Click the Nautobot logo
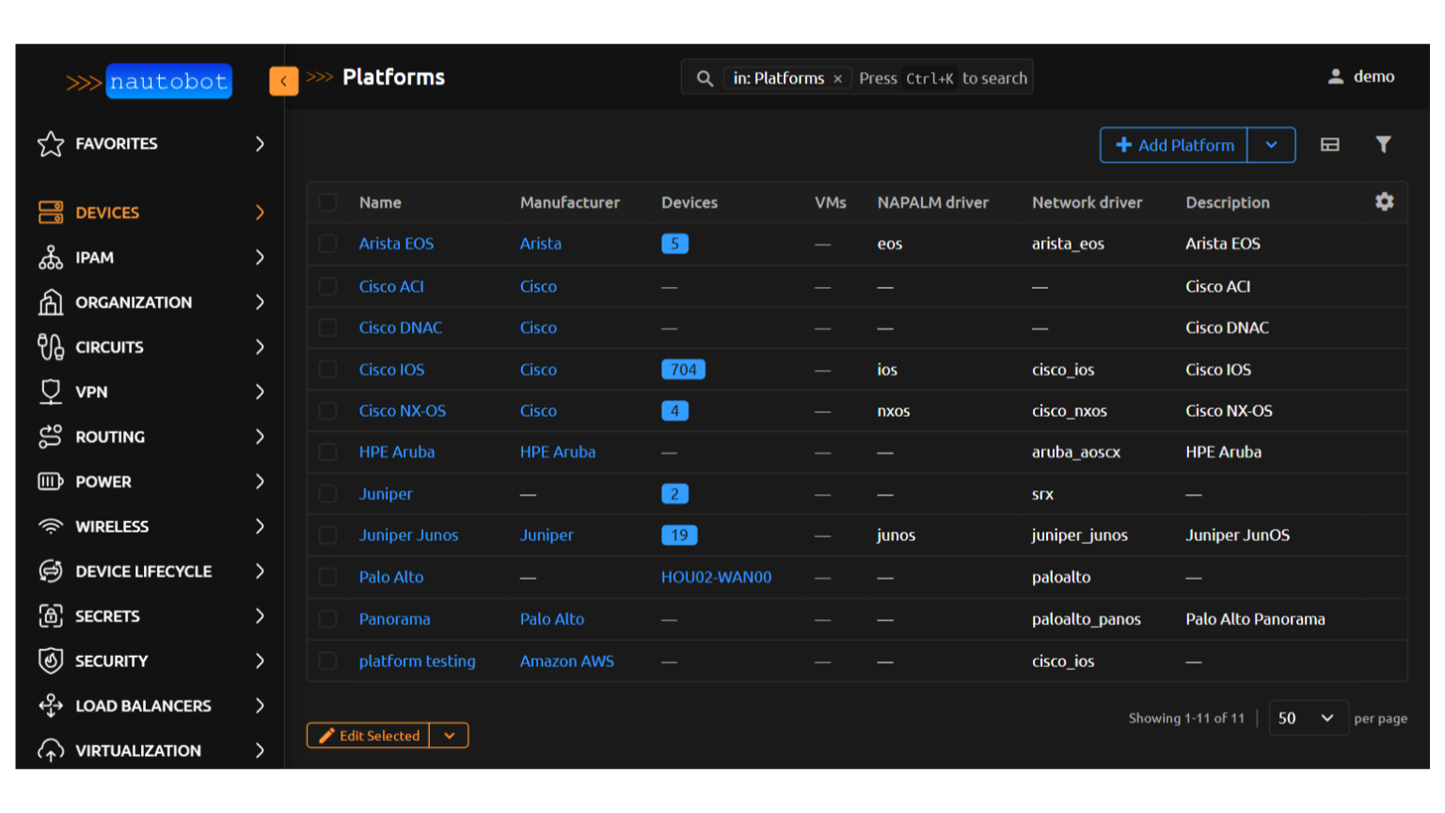This screenshot has height=813, width=1445. click(x=168, y=81)
